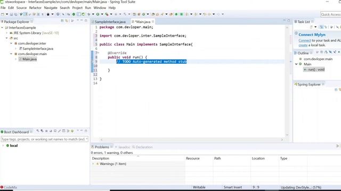Click the CodeMix red status icon
Image resolution: width=341 pixels, height=191 pixels.
coord(2,187)
